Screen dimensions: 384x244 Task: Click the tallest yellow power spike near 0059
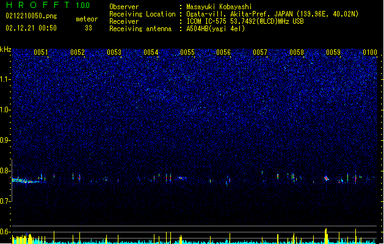pyautogui.click(x=326, y=235)
